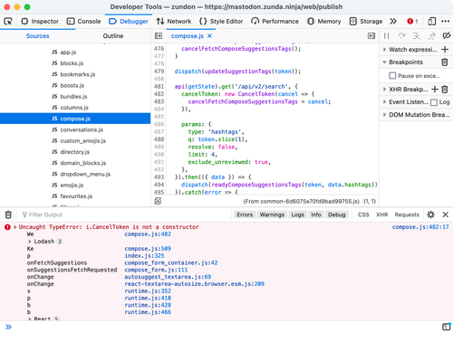The image size is (453, 343).
Task: Select the Debugger tab
Action: (x=129, y=22)
